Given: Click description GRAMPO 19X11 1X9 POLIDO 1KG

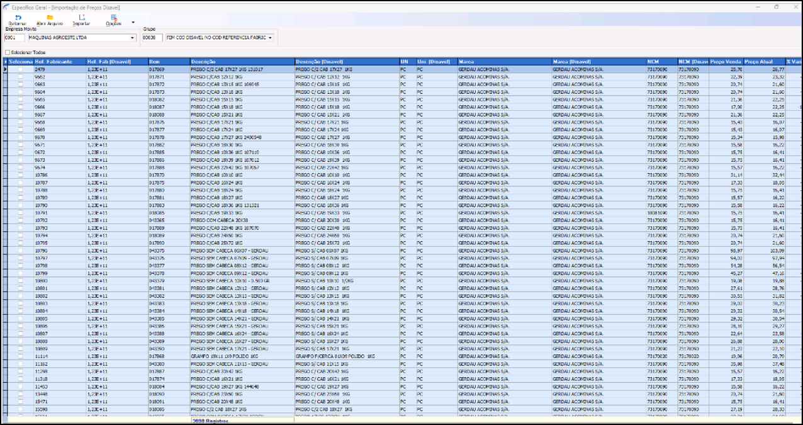Looking at the screenshot, I should pos(242,356).
